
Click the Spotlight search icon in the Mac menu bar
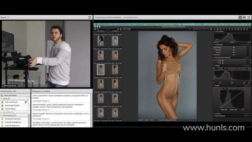[x=245, y=24]
